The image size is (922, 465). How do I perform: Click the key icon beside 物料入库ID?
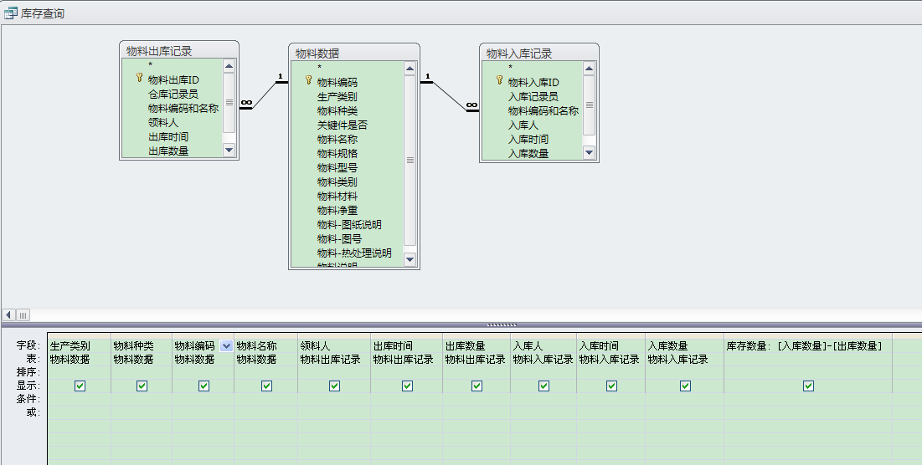pos(499,81)
